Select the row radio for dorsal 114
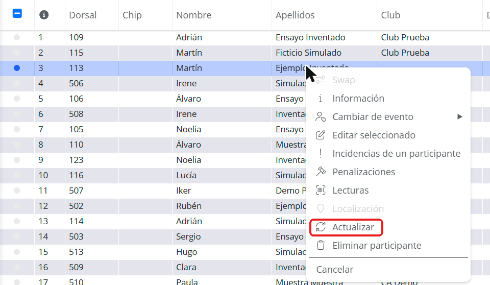This screenshot has width=490, height=285. tap(17, 221)
